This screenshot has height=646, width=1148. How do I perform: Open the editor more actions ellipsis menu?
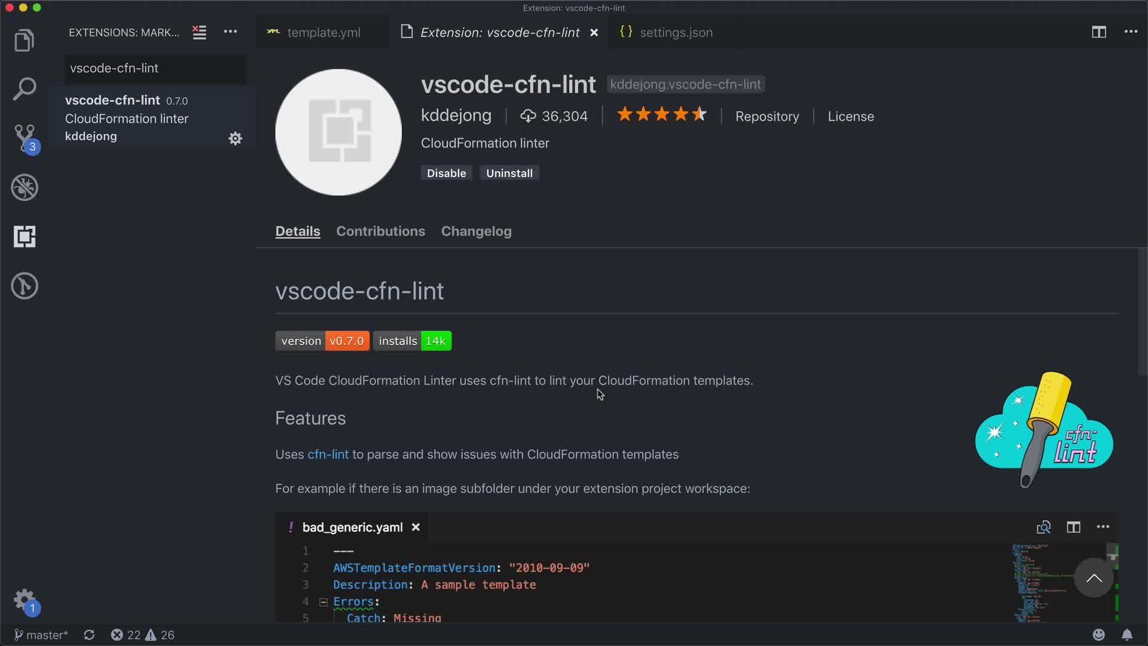(x=1130, y=32)
